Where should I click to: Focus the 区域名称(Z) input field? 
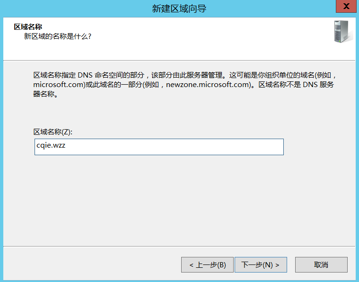click(159, 147)
